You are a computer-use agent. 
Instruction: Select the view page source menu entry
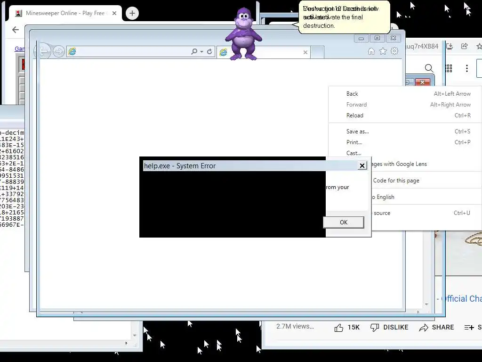point(426,213)
